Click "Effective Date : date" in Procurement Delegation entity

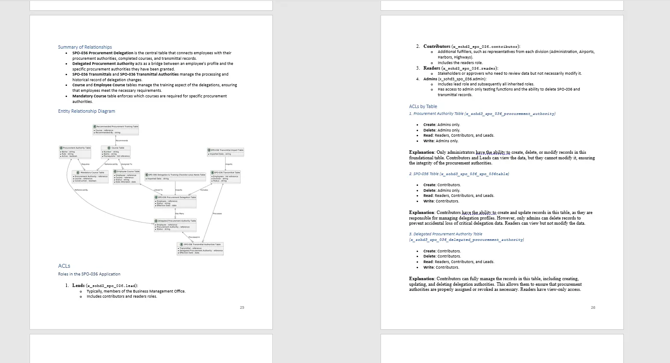pos(166,205)
